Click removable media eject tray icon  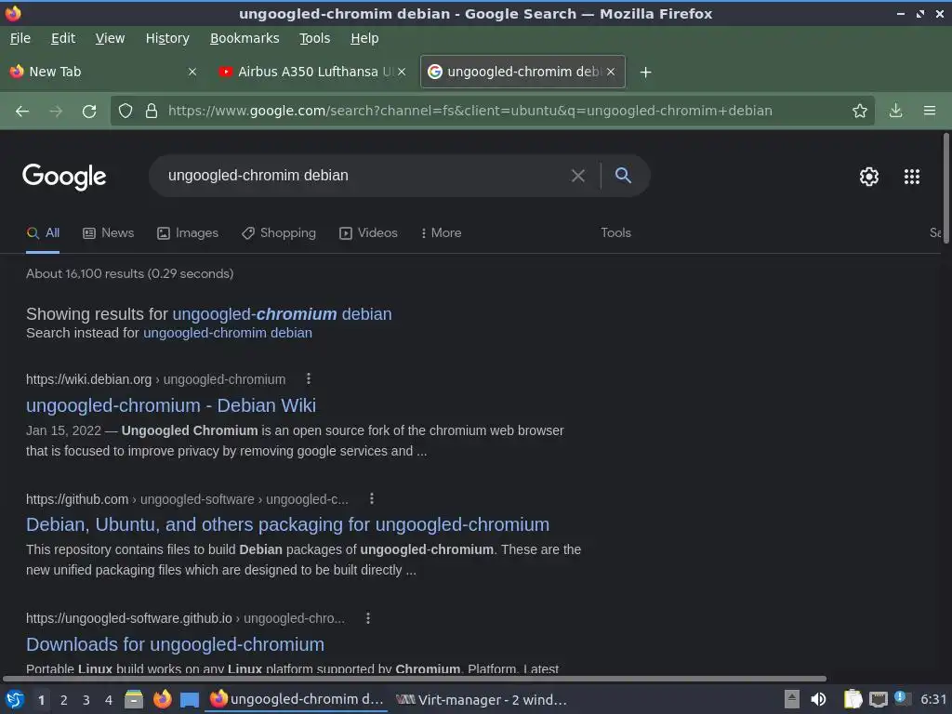[x=792, y=699]
